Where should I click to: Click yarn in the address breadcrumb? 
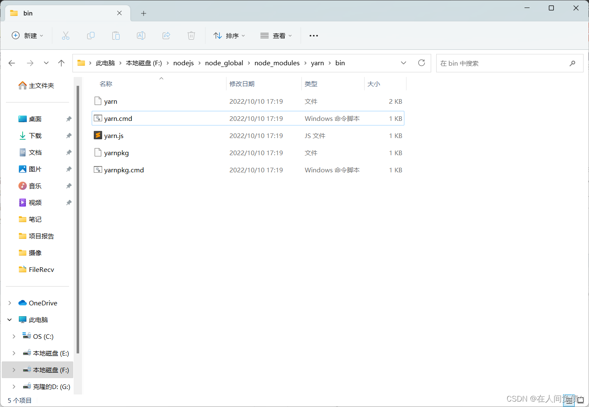point(317,63)
